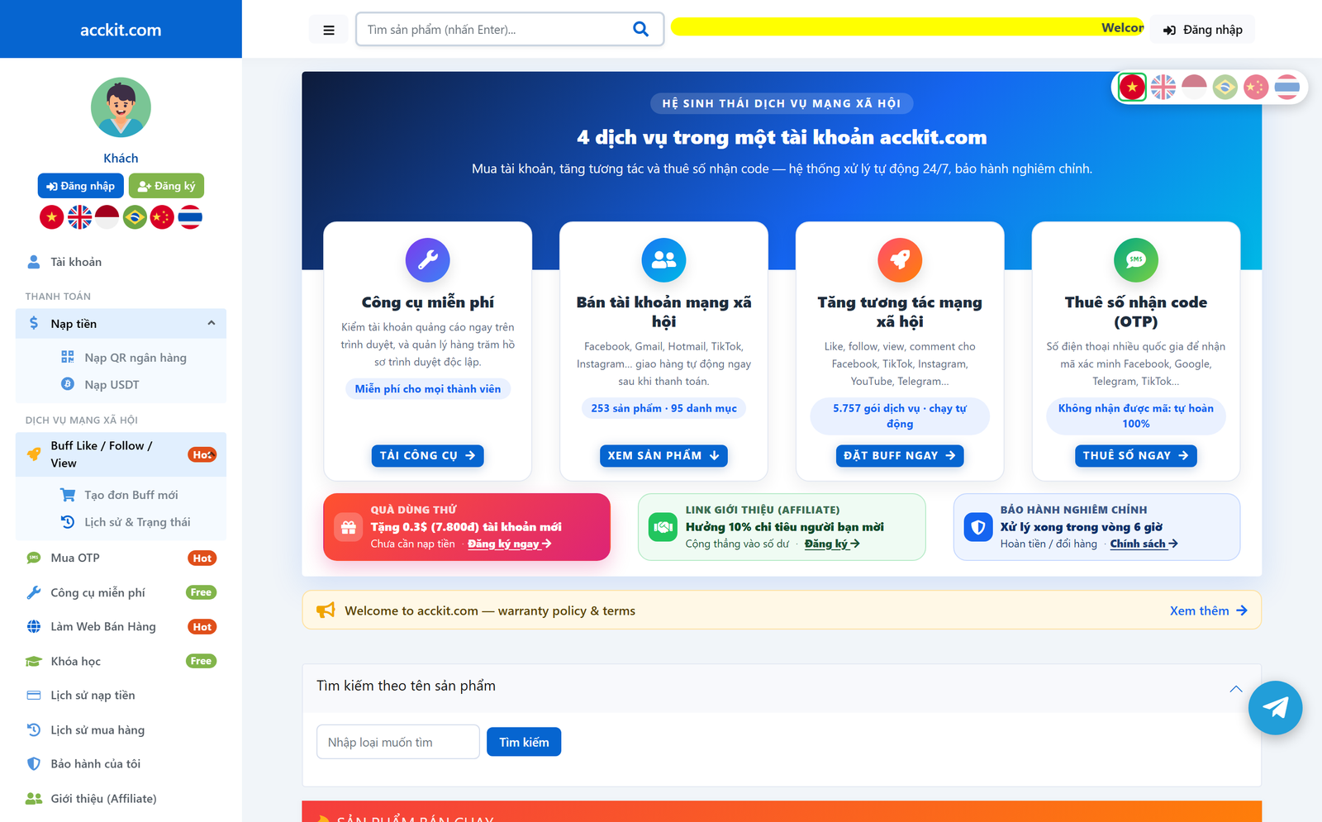The width and height of the screenshot is (1322, 822).
Task: Click top-right Đăng nhập button
Action: [x=1203, y=30]
